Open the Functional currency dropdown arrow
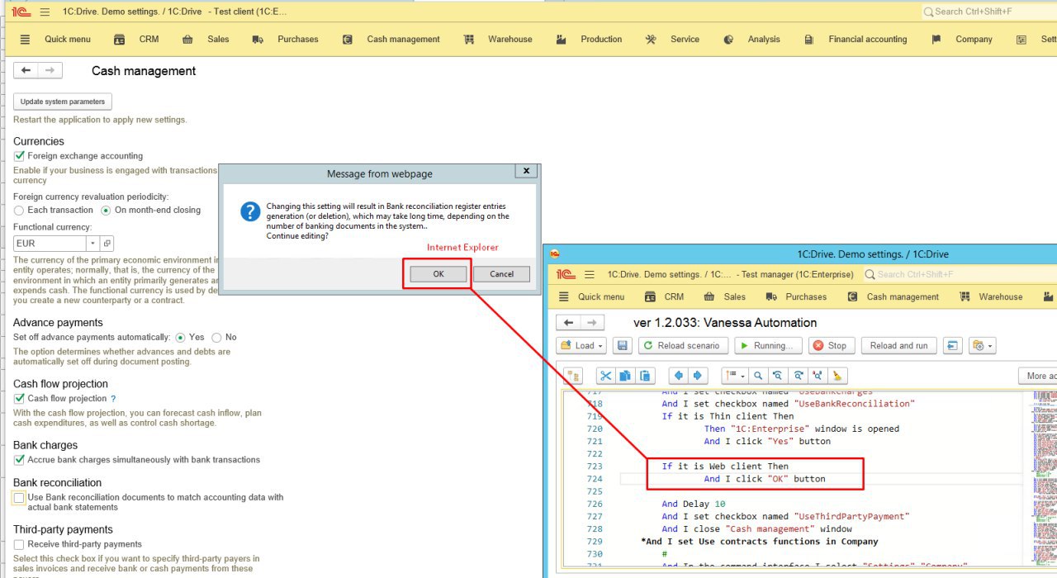 [x=92, y=244]
